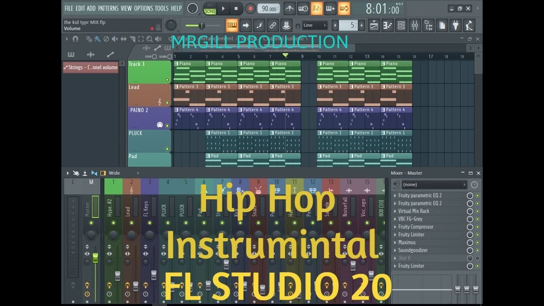Screen dimensions: 544x306
Task: Toggle the metronome icon
Action: (x=289, y=8)
